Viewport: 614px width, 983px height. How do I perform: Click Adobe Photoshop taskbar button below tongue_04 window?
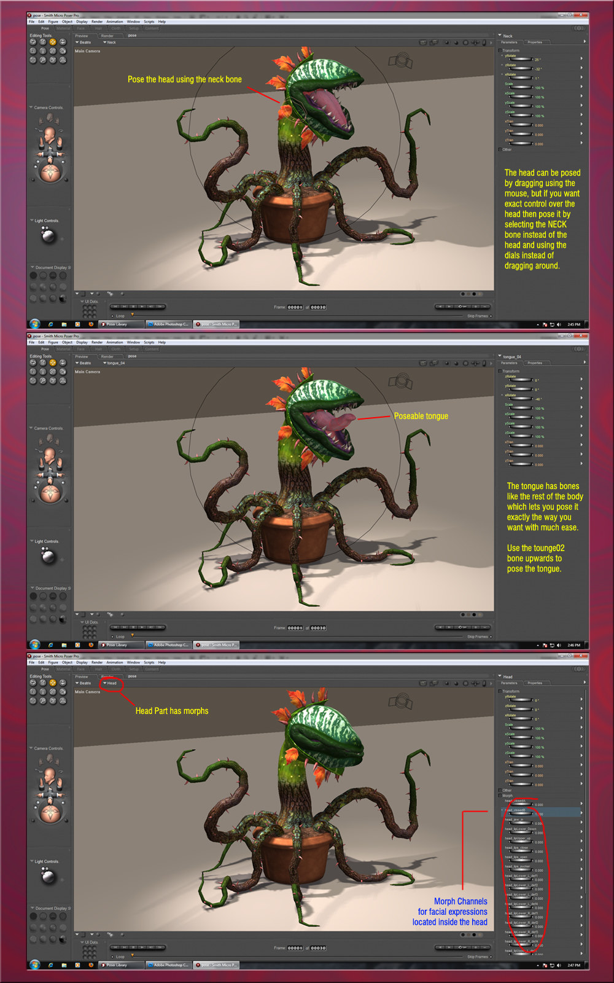pos(169,645)
